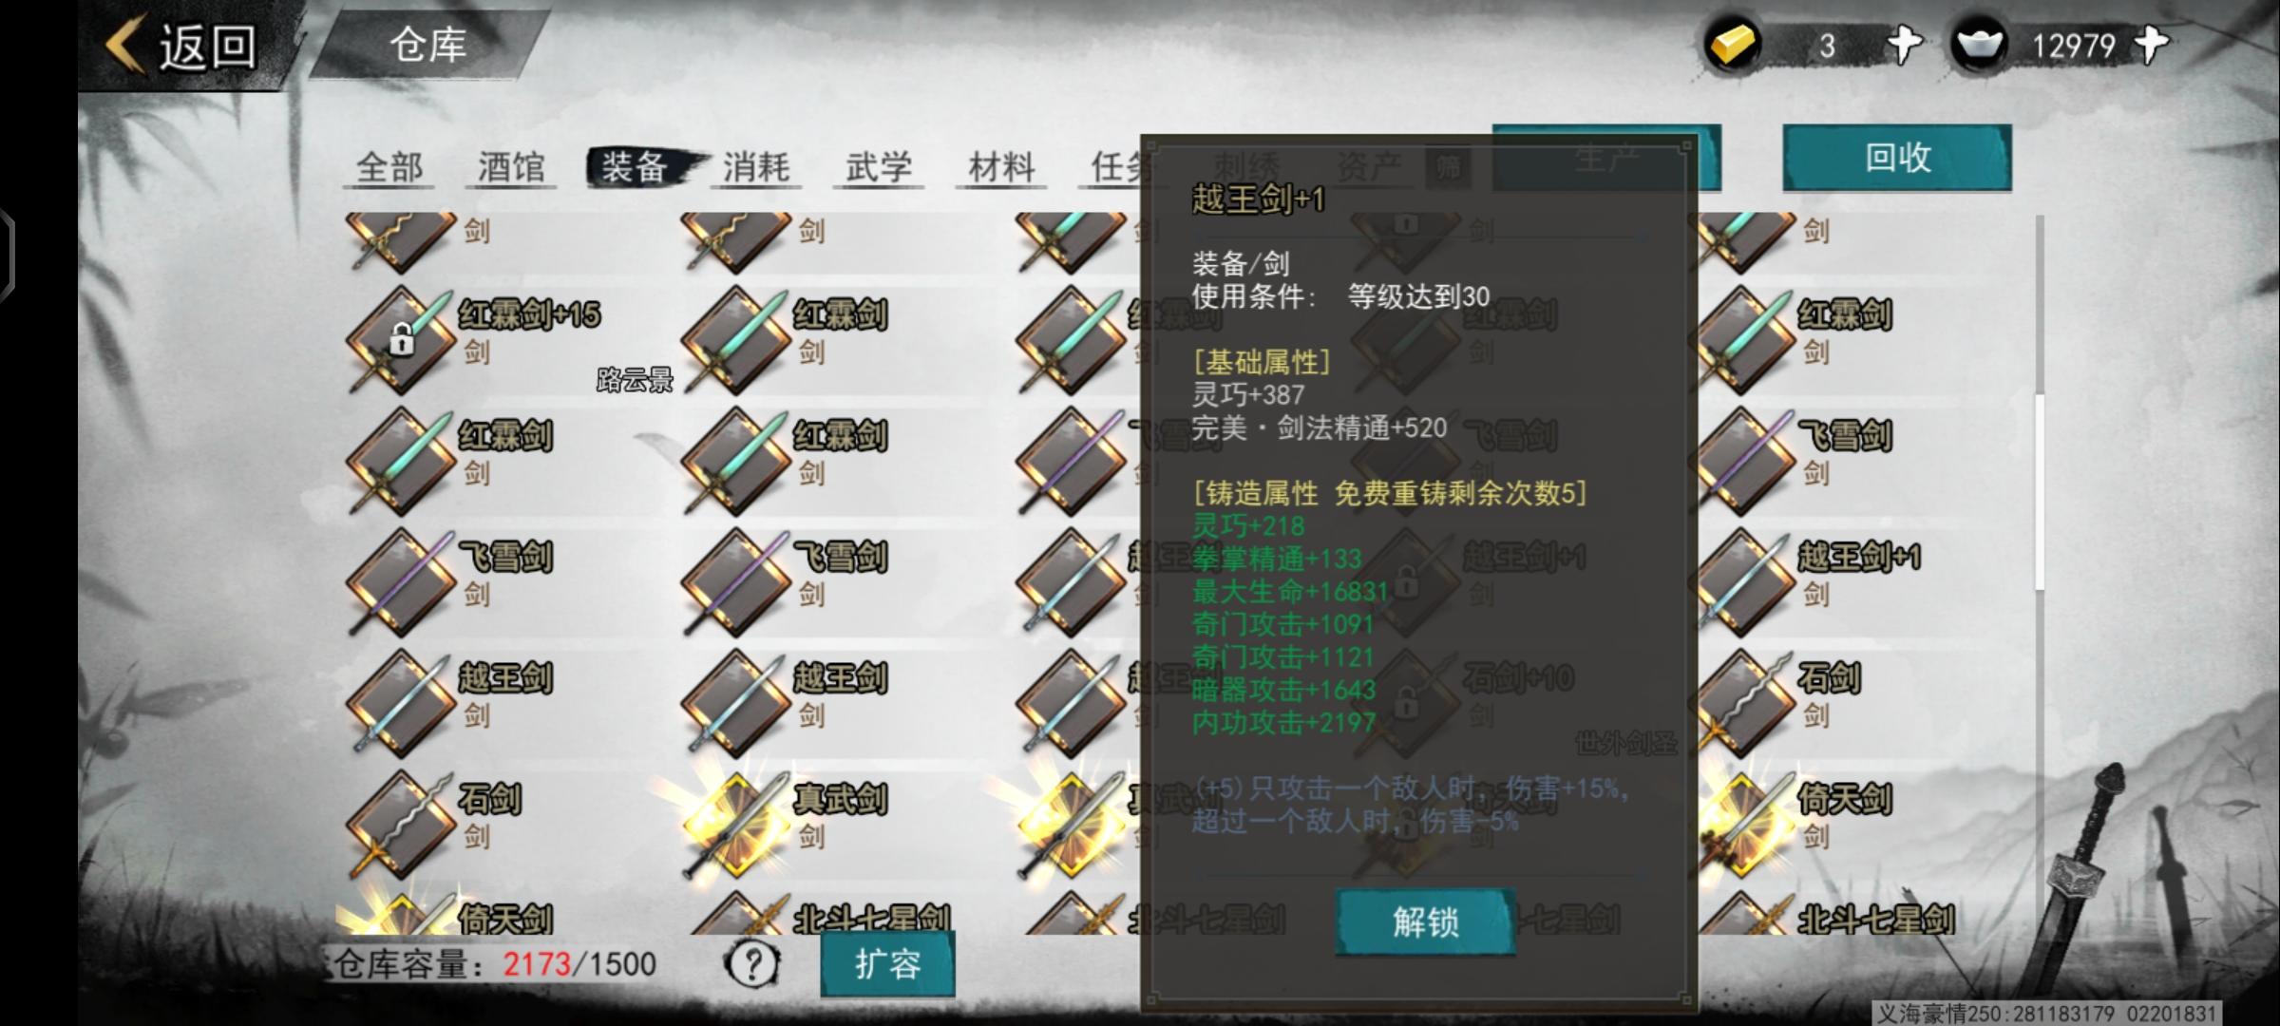Select the locked 红霖剑+15 sword icon

(x=402, y=339)
